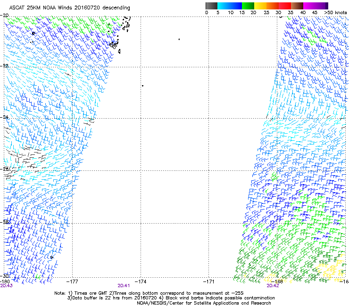This screenshot has width=349, height=306.
Task: Click the -171 longitude axis label
Action: coord(209,282)
